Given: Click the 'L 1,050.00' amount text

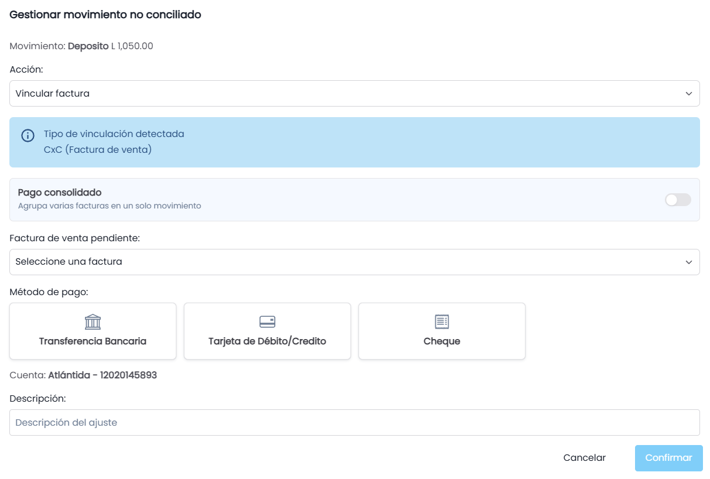Looking at the screenshot, I should tap(132, 46).
